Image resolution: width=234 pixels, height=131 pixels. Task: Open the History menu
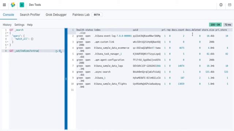pyautogui.click(x=7, y=25)
